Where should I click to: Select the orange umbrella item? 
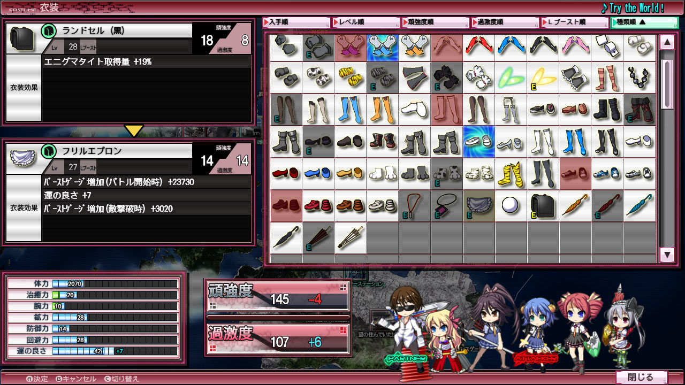[x=575, y=206]
